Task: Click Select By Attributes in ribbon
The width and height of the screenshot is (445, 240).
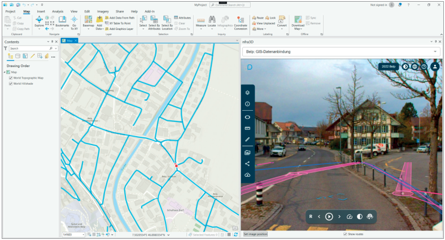Action: (x=154, y=21)
